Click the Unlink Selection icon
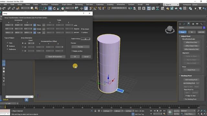 coord(13,8)
